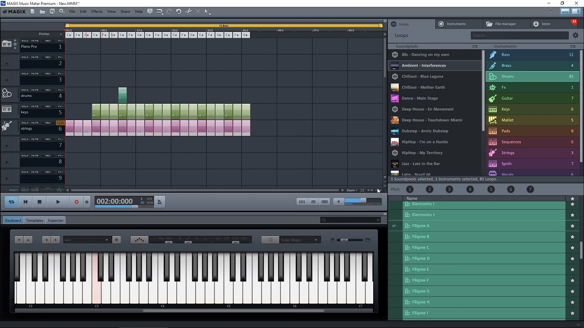Solo the keys track
This screenshot has height=328, width=584.
pyautogui.click(x=25, y=107)
